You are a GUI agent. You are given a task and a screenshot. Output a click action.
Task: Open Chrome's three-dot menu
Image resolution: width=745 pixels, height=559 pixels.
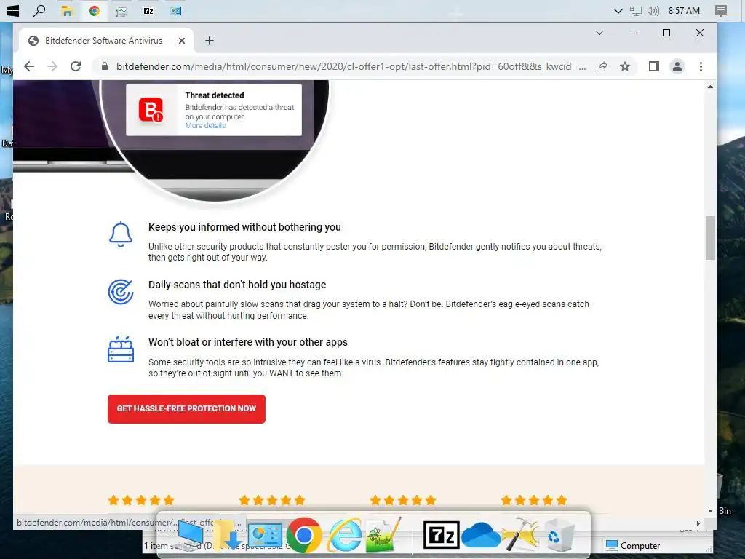pos(701,66)
